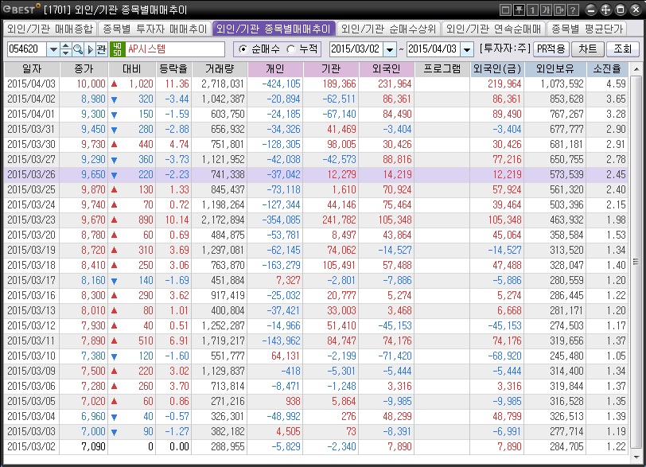Click the PR적용 button
This screenshot has height=467, width=646.
pyautogui.click(x=551, y=49)
